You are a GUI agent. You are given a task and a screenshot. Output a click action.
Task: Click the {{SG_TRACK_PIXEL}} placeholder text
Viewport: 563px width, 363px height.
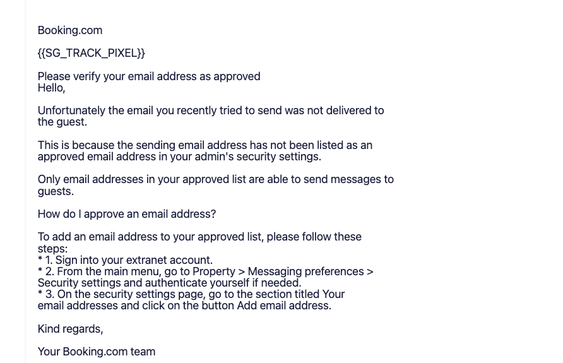pos(91,53)
